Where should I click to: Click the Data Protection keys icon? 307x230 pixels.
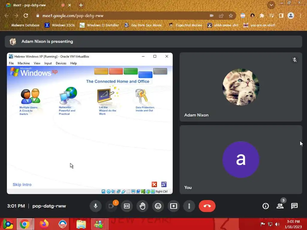click(142, 96)
